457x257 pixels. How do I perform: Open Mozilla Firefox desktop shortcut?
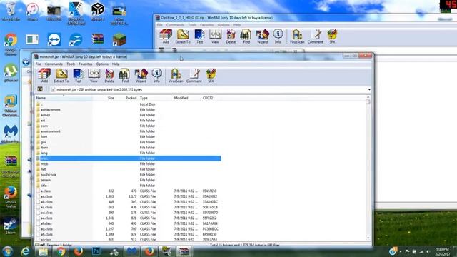pos(11,197)
